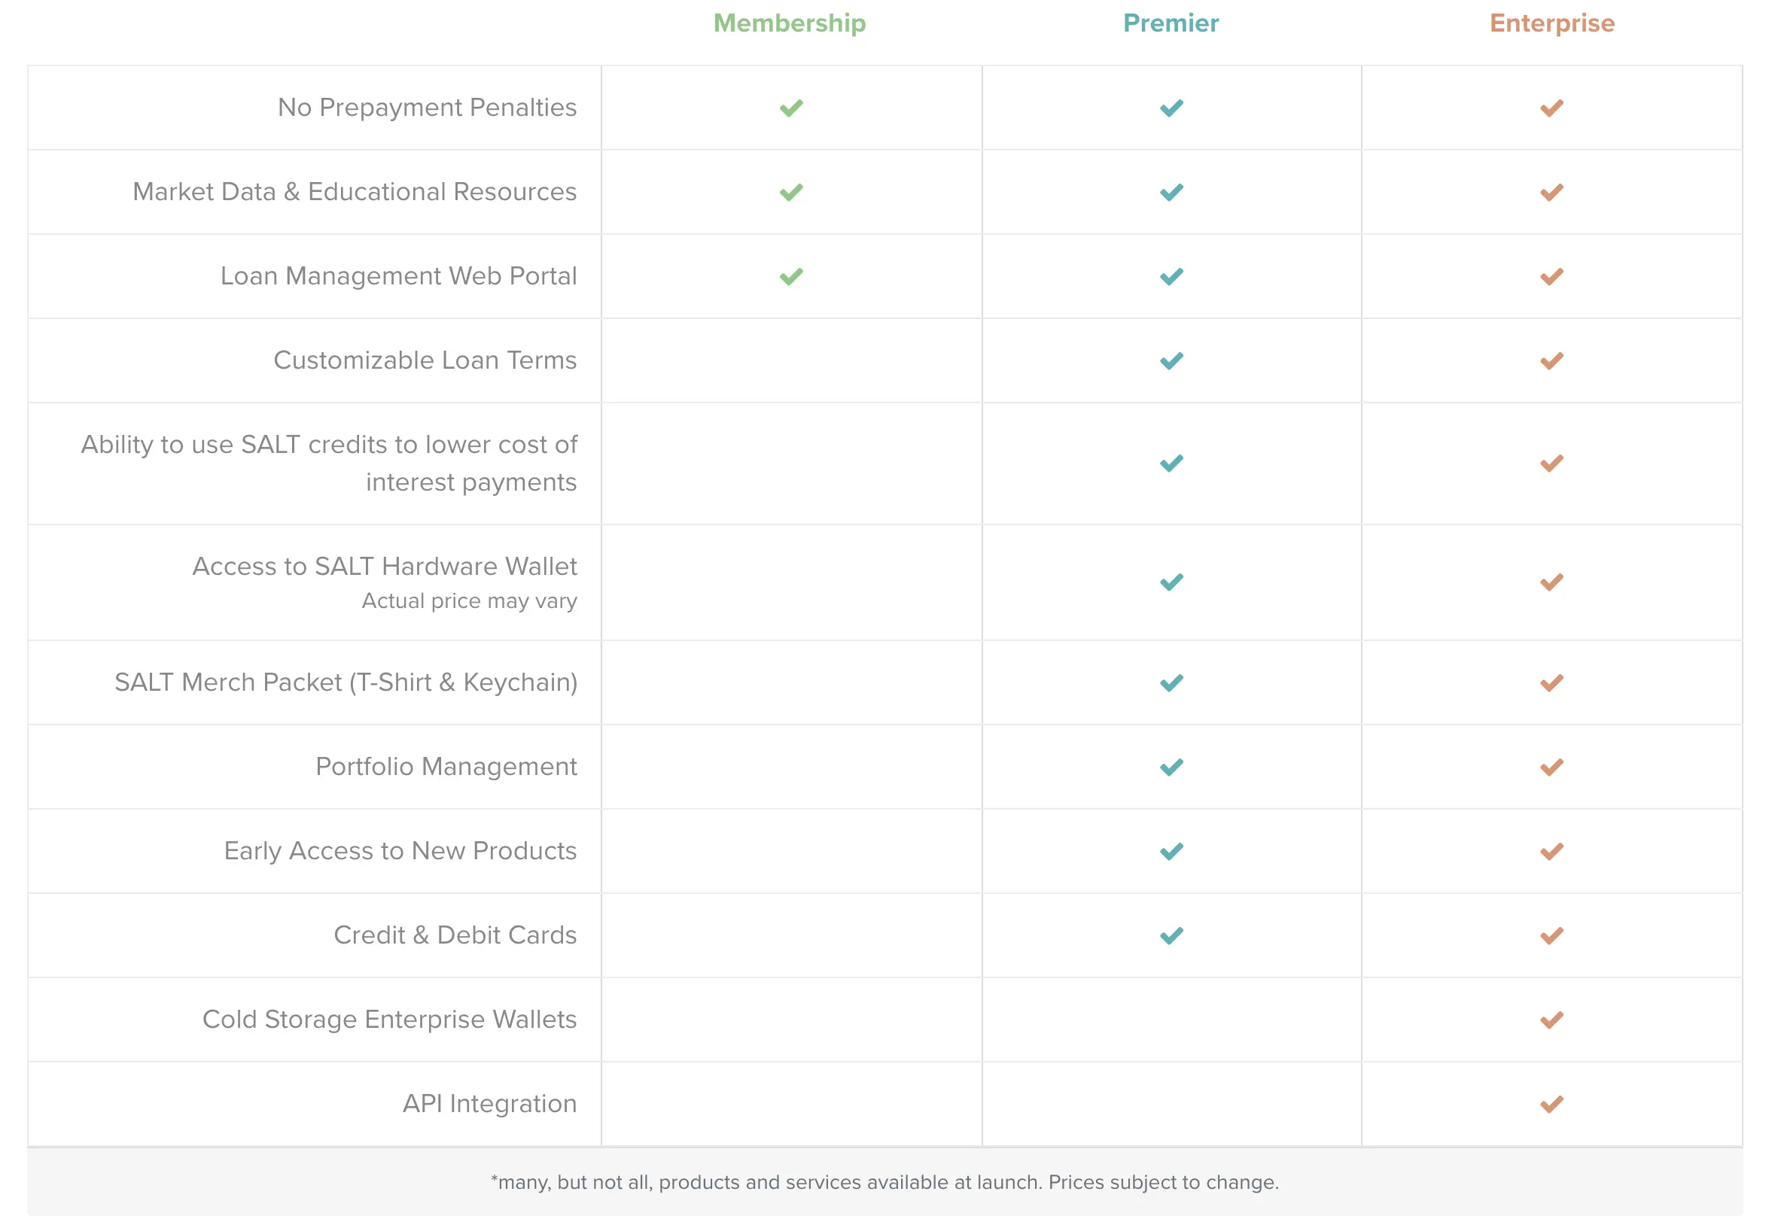The height and width of the screenshot is (1231, 1772).
Task: Click Enterprise checkmark for No Prepayment Penalties
Action: 1551,108
